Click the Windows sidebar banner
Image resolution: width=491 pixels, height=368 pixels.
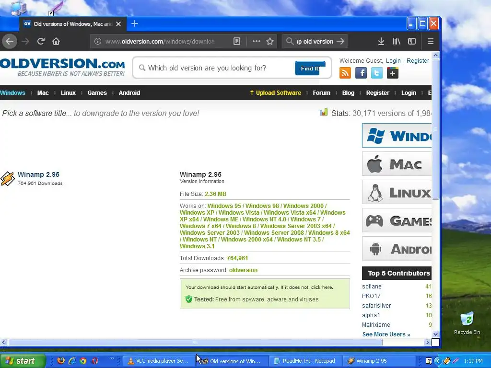click(397, 136)
